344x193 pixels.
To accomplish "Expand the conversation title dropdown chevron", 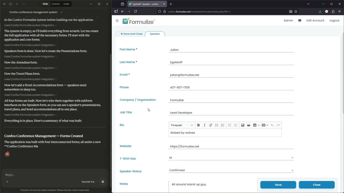I will [61, 12].
